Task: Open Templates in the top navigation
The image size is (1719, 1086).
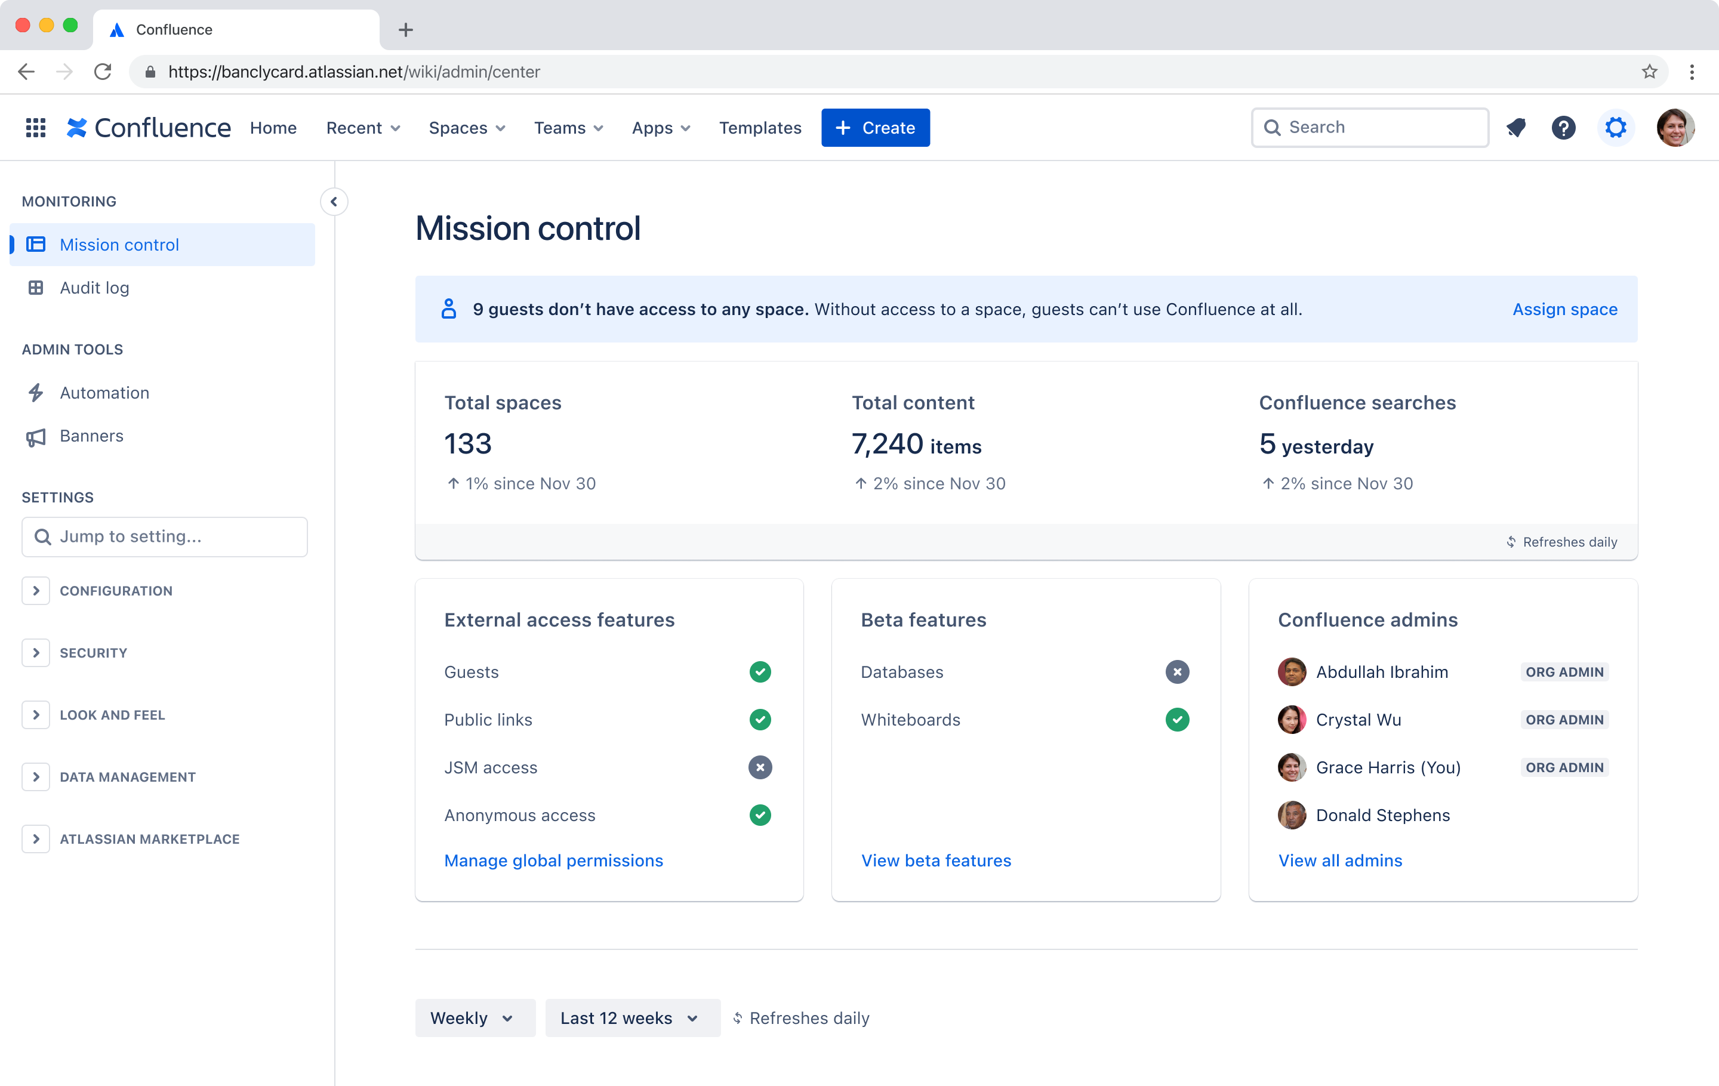Action: [x=760, y=128]
